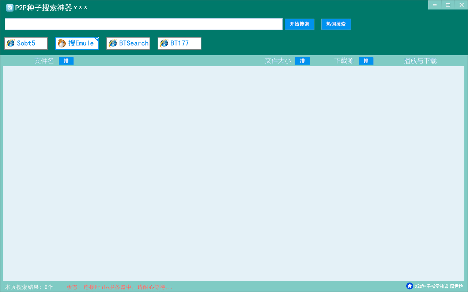The width and height of the screenshot is (468, 292).
Task: Click the keyword search input field
Action: pyautogui.click(x=143, y=24)
